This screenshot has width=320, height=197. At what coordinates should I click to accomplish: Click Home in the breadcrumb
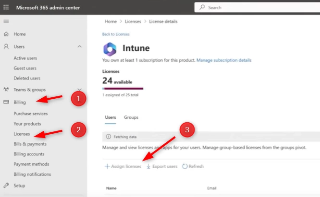(111, 22)
